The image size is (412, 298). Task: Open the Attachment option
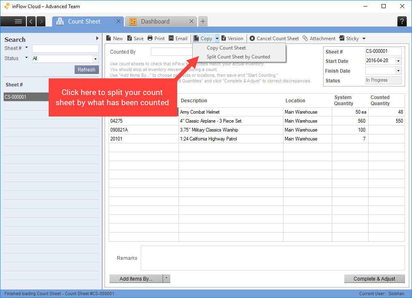click(x=319, y=39)
